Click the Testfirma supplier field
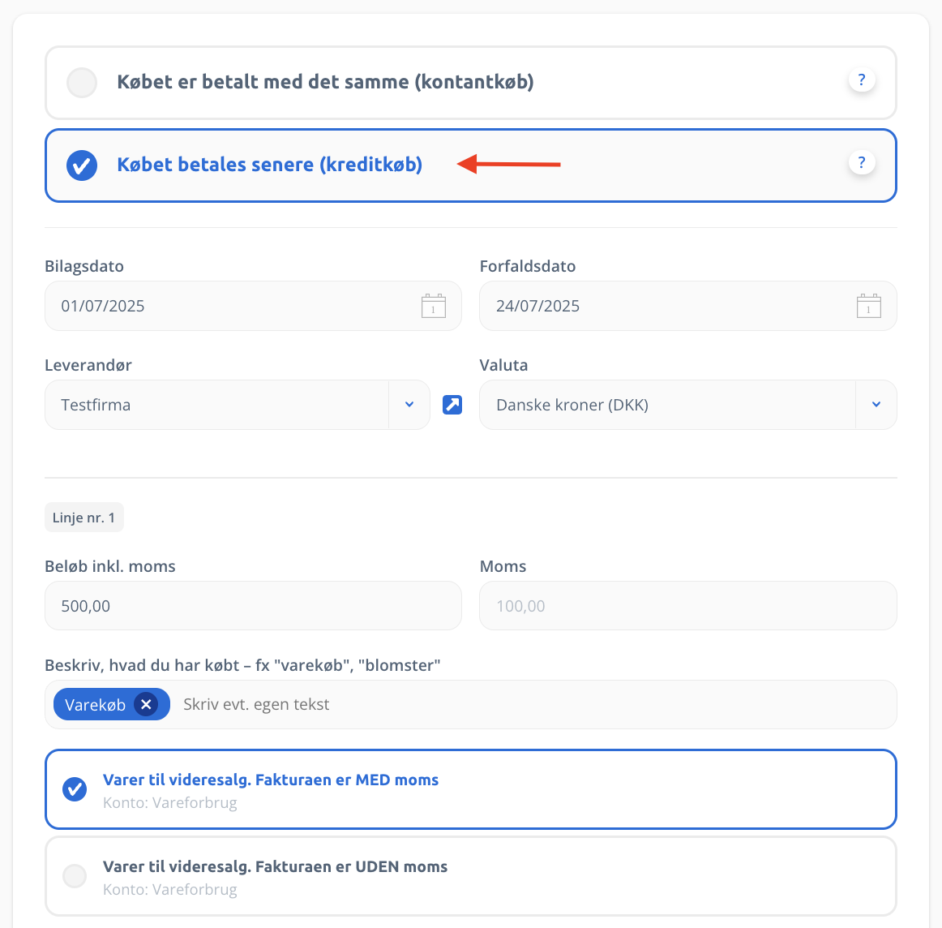942x928 pixels. [217, 405]
